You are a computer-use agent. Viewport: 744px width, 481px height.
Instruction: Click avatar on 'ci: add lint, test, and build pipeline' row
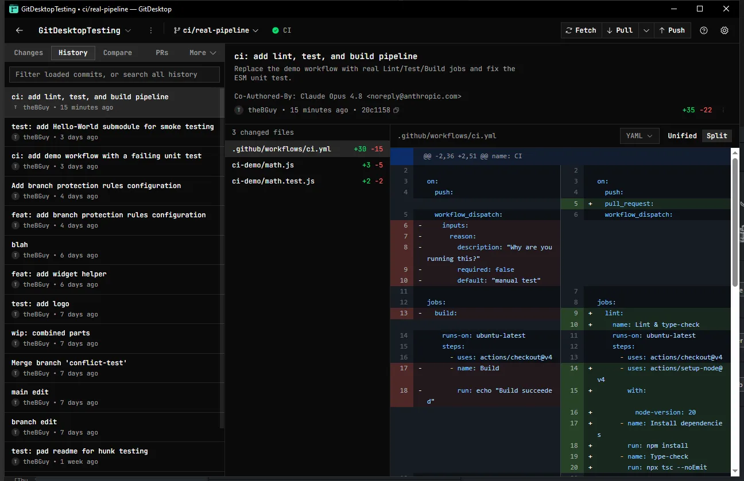tap(15, 108)
